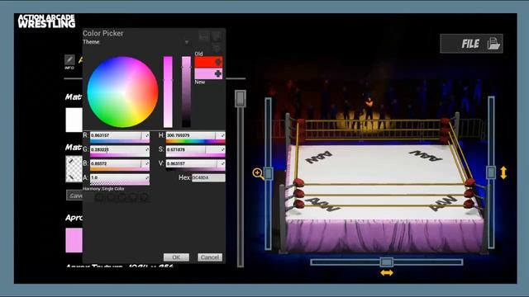Click the dropper icon on Old swatch
Screen dimensions: 529x297
coord(218,62)
